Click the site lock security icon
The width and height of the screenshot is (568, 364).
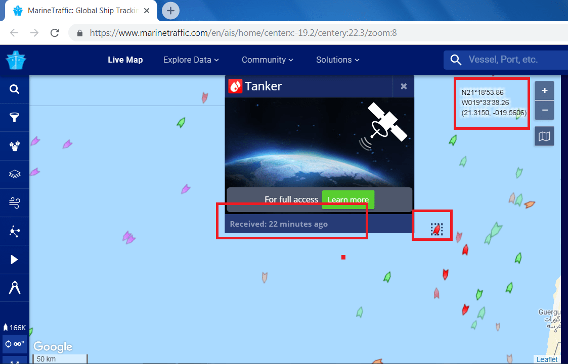coord(80,33)
